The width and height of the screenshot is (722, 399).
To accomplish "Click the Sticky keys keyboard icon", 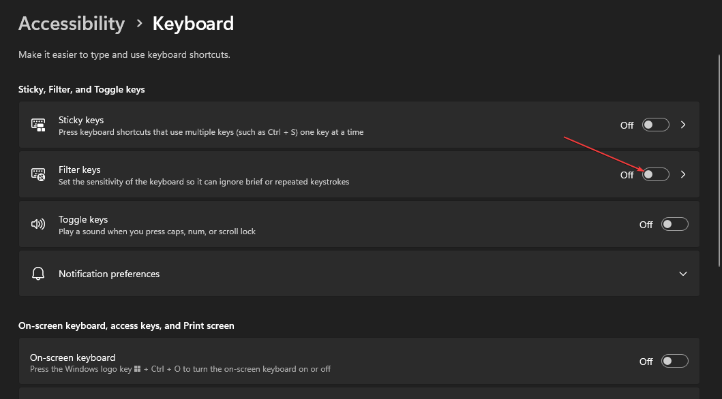I will 38,125.
